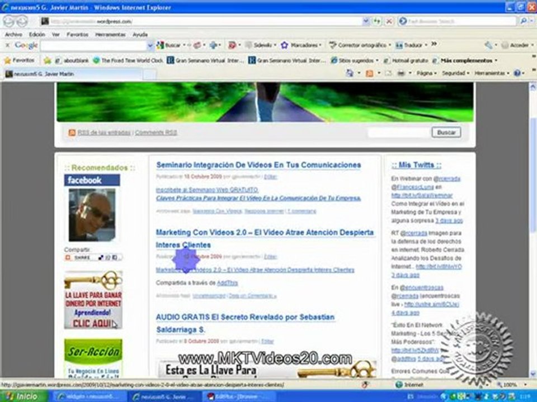Click the orange RSS feeds icon in command bar
537x402 pixels.
click(x=369, y=73)
